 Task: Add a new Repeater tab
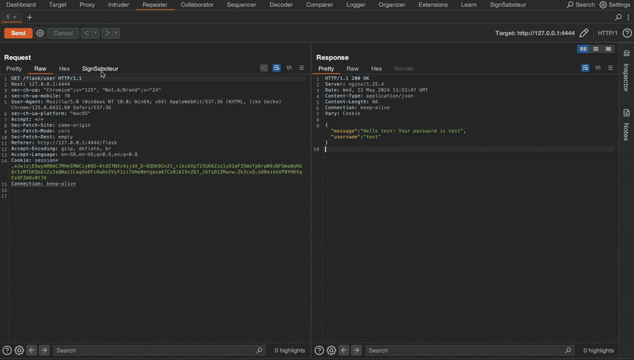point(30,17)
